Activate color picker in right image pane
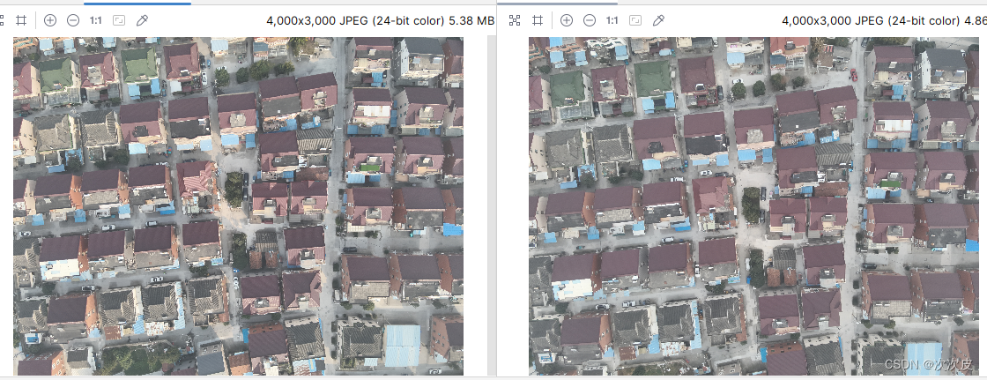The height and width of the screenshot is (380, 987). pos(658,20)
